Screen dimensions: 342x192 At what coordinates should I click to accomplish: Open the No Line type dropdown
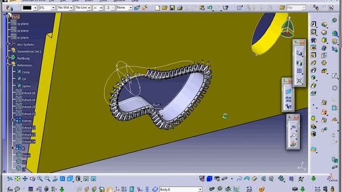click(x=89, y=8)
